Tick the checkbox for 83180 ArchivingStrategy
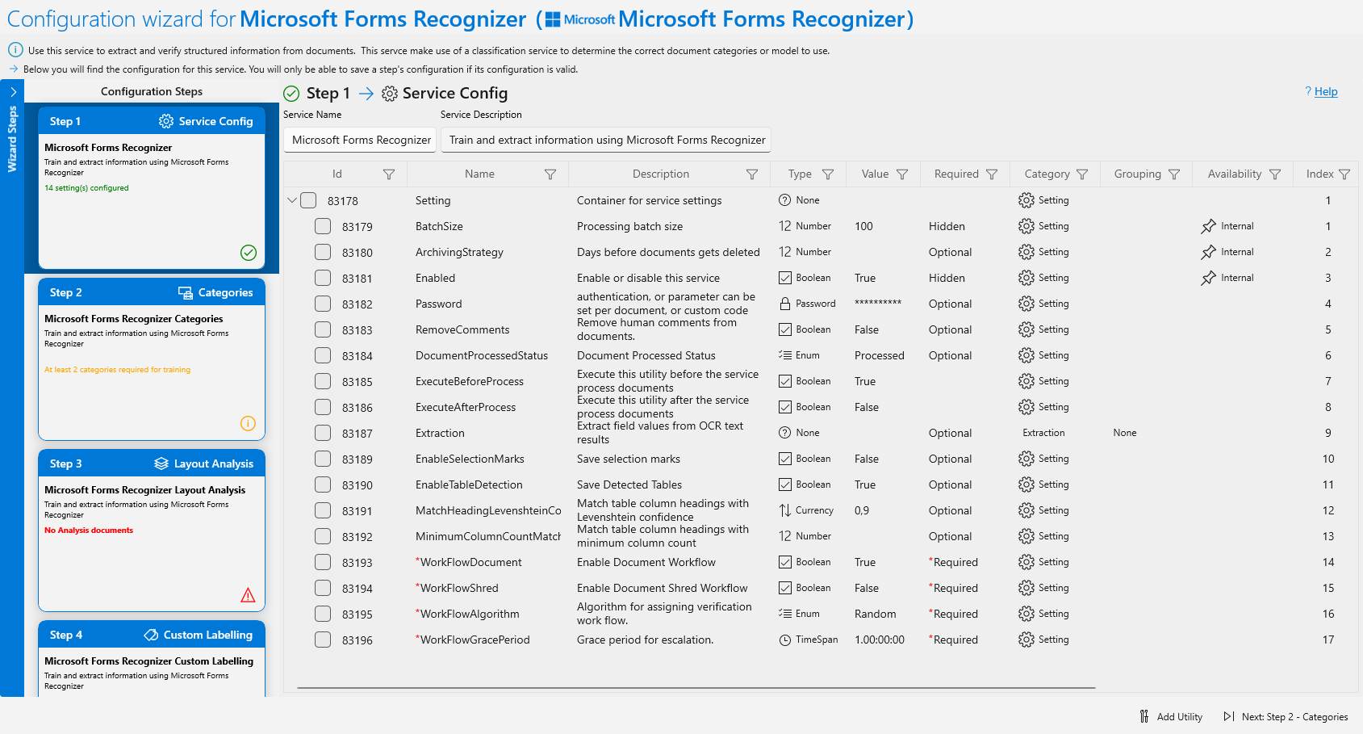This screenshot has height=734, width=1363. point(323,252)
